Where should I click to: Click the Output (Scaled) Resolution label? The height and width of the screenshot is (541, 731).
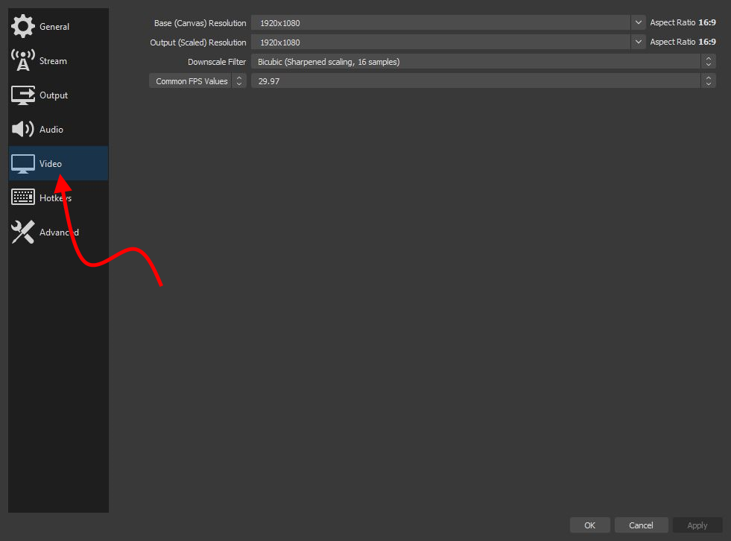(198, 42)
